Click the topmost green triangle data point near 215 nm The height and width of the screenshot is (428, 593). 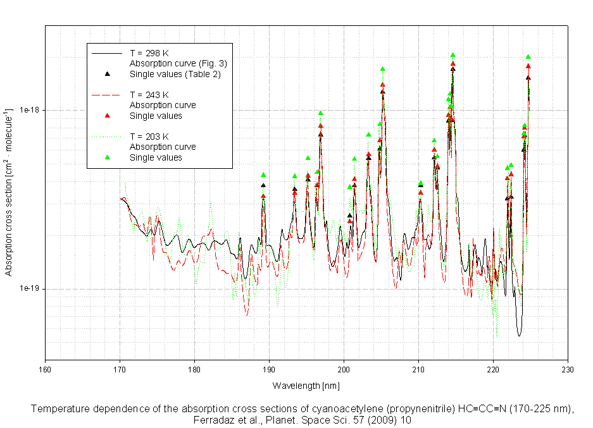[x=453, y=56]
